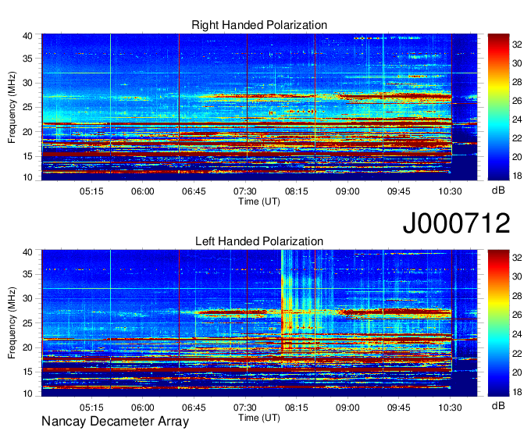Click the 26 dB value on Left Handed colorbar

[x=517, y=315]
